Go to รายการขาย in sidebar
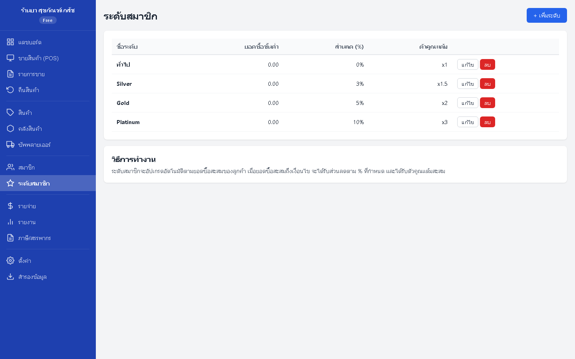Screen dimensions: 575x359 [31, 74]
